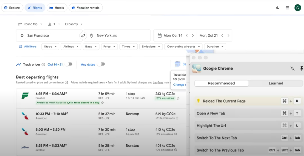Switch to the Learned tab
The height and width of the screenshot is (156, 304).
[276, 84]
